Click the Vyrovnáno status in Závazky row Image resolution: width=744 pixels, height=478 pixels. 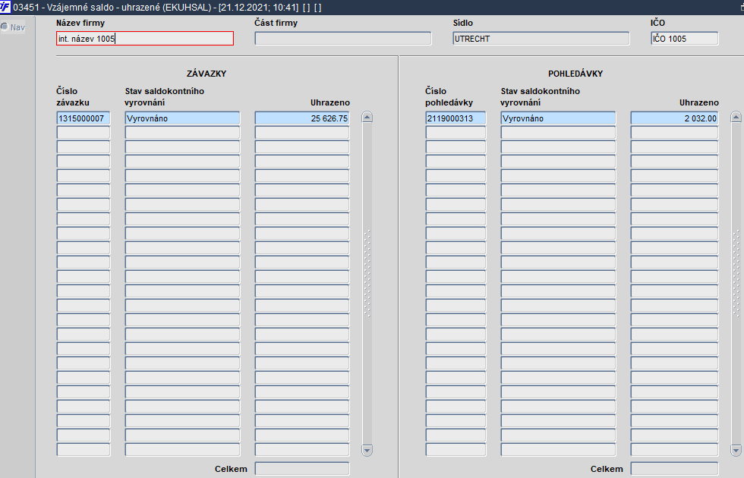click(182, 118)
